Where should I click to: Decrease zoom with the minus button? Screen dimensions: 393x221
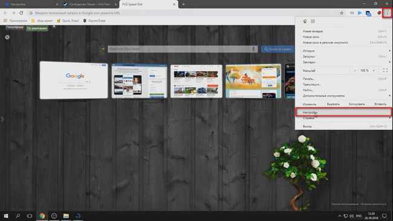[x=355, y=71]
